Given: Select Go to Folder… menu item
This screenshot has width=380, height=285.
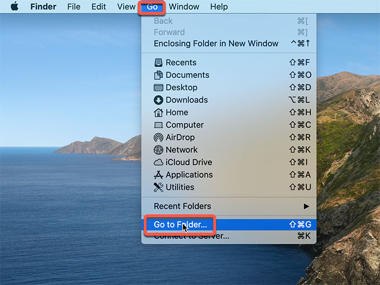Looking at the screenshot, I should pos(229,225).
